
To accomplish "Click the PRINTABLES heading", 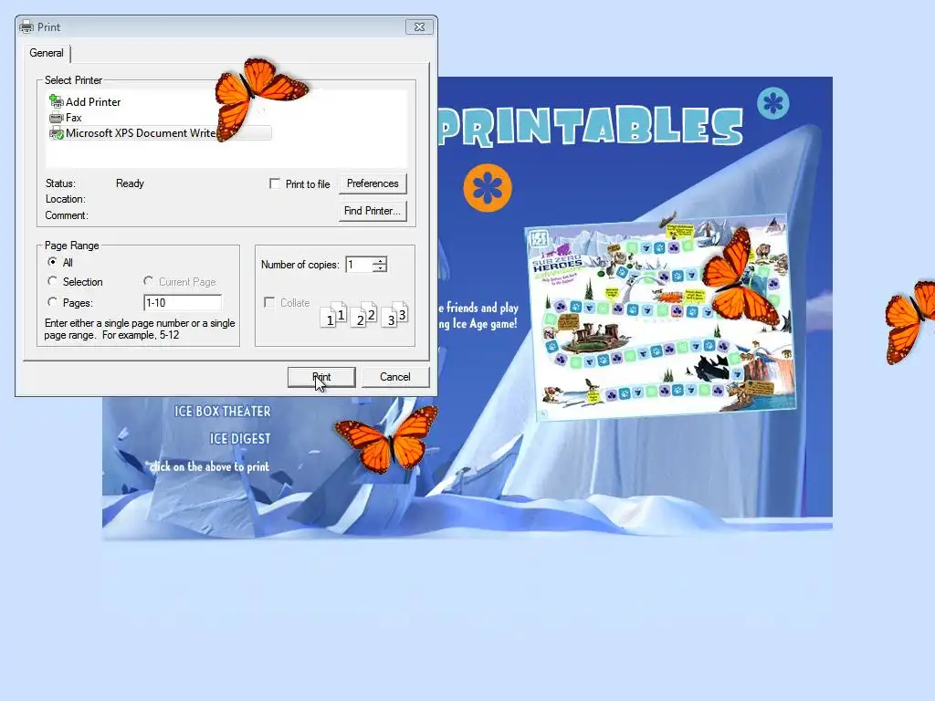I will (591, 126).
